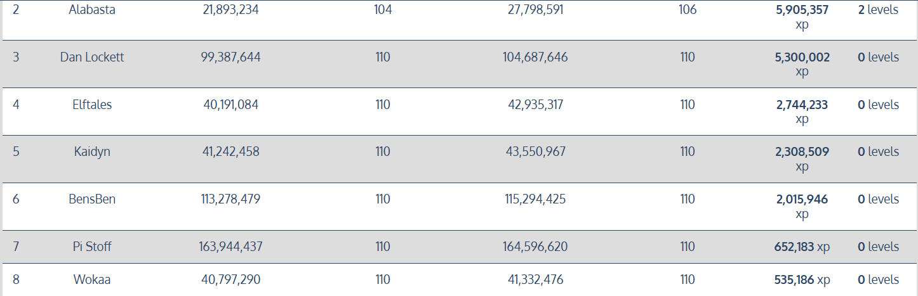
Task: Click the 42,935,317 ending XP cell
Action: [x=536, y=105]
